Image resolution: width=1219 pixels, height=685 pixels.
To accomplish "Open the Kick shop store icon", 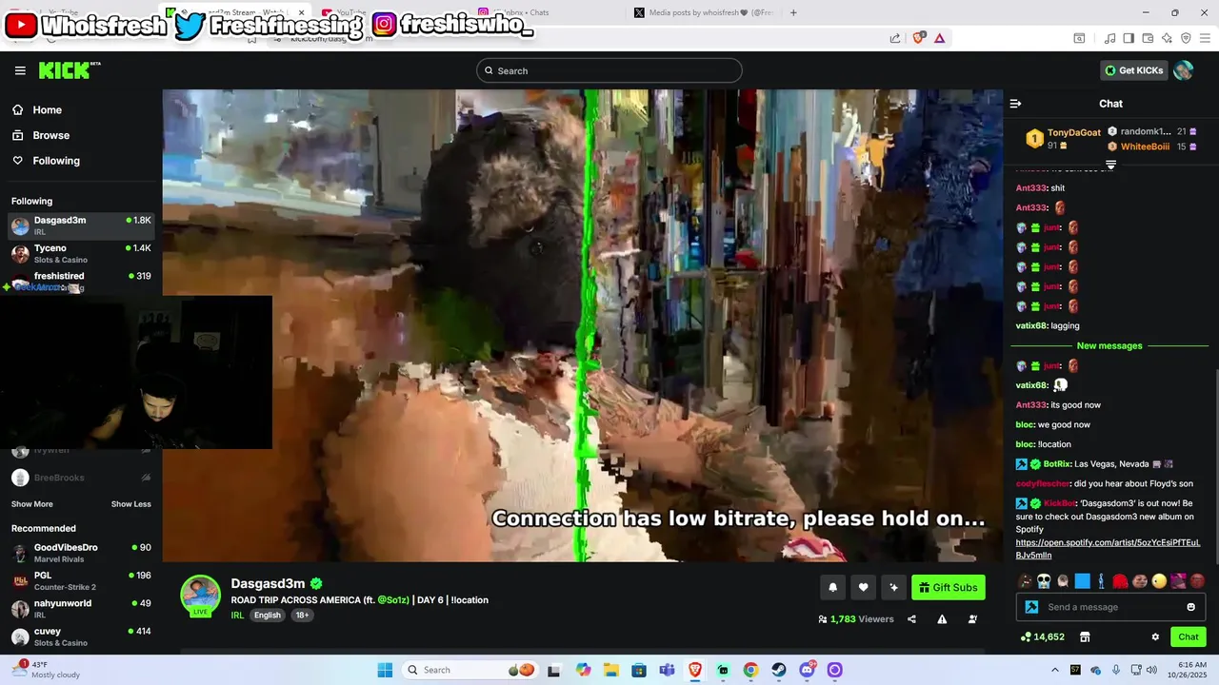I will click(x=1084, y=637).
